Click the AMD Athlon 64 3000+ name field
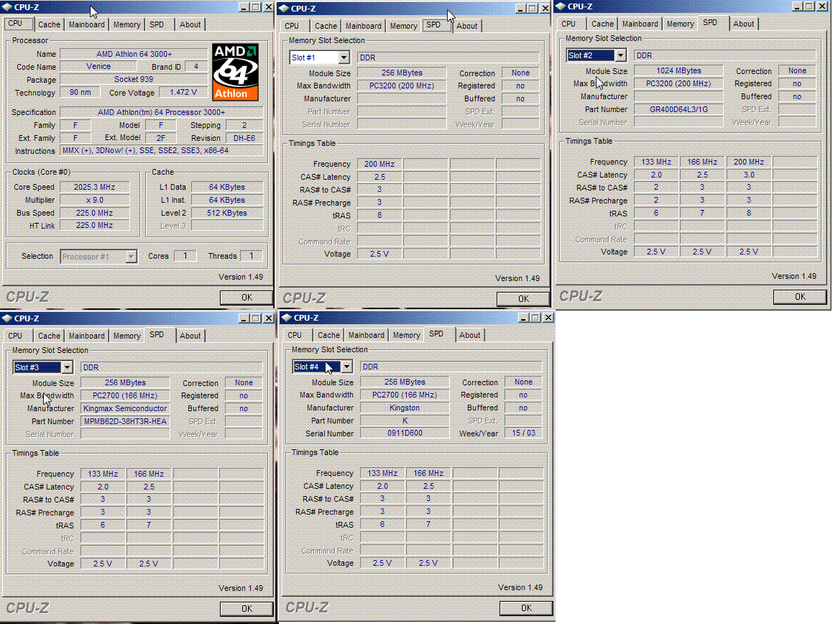The width and height of the screenshot is (833, 624). 134,54
